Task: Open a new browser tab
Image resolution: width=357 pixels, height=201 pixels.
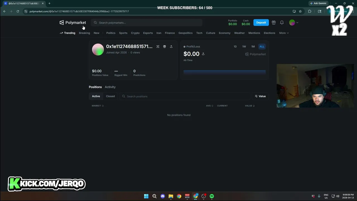Action: click(x=49, y=3)
